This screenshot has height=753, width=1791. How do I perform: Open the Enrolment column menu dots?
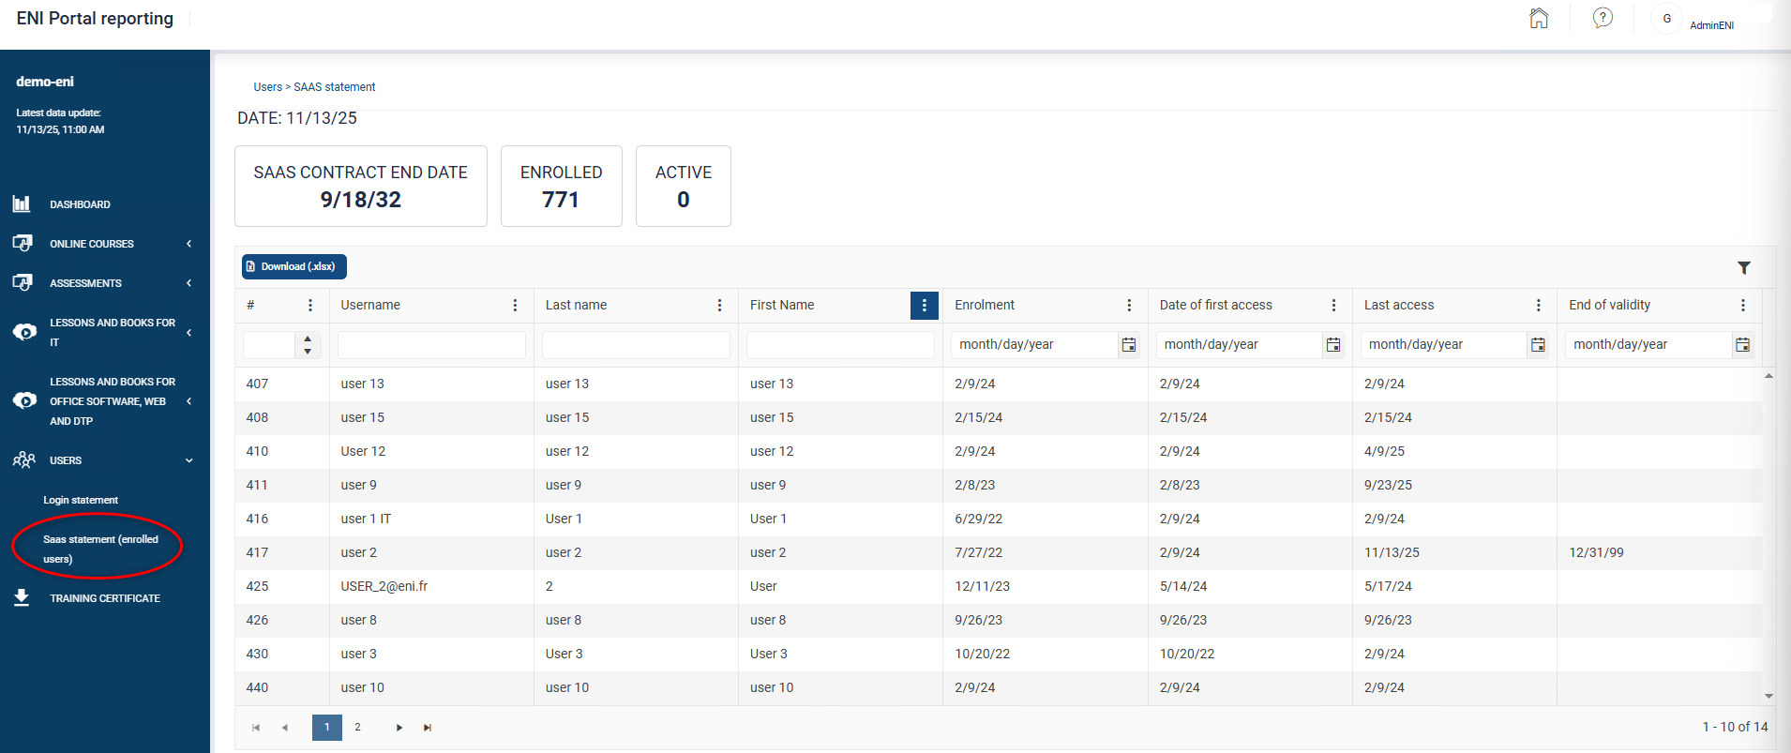(x=1129, y=305)
